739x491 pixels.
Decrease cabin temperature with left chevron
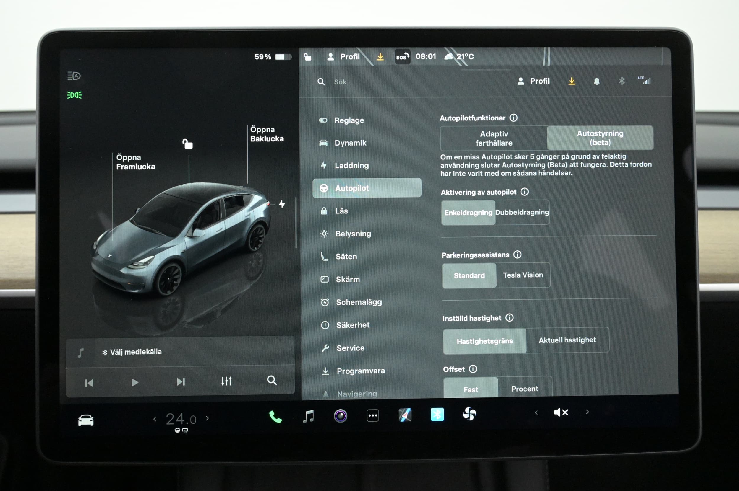pyautogui.click(x=155, y=419)
